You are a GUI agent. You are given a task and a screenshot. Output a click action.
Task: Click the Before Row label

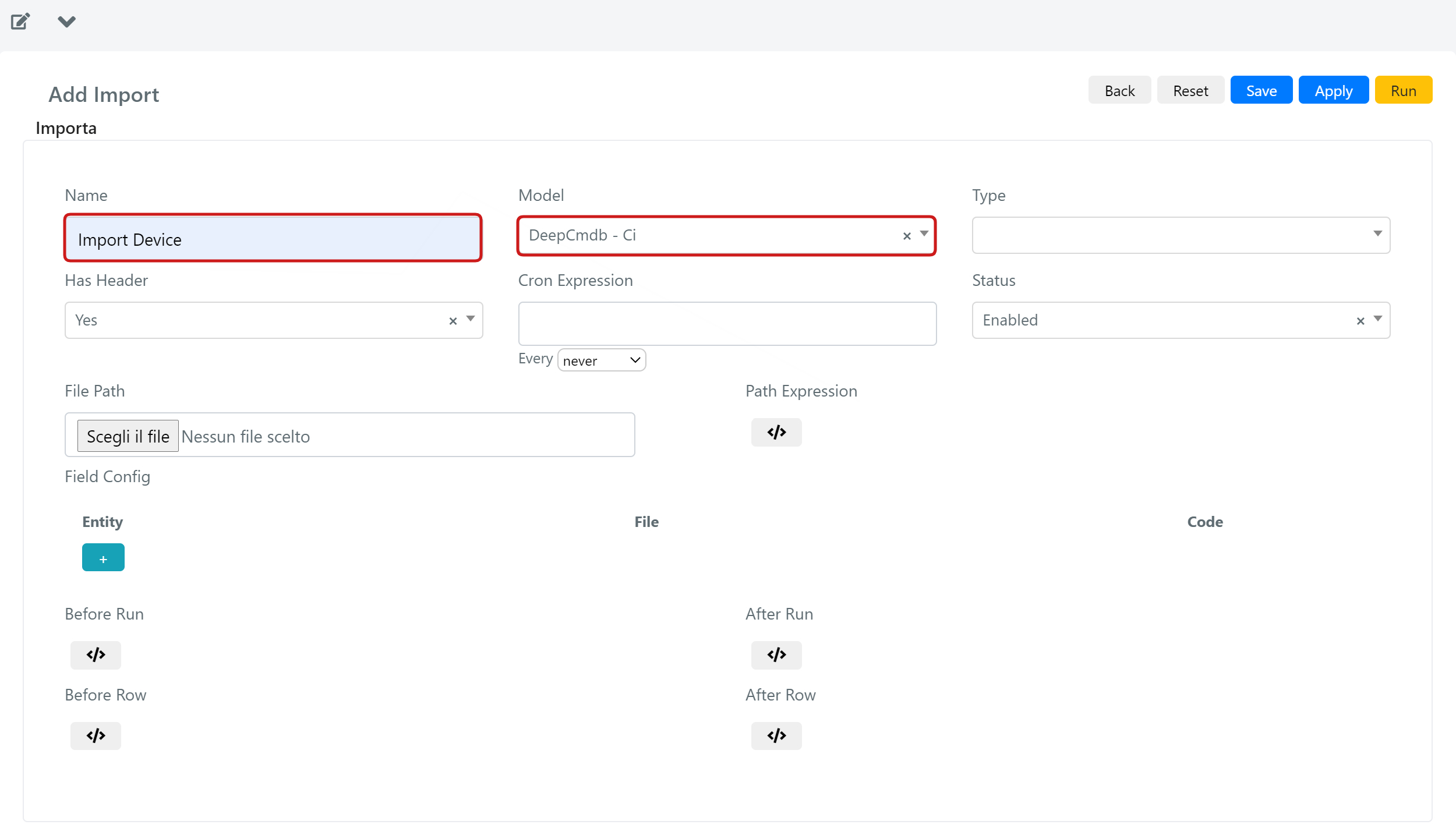click(x=105, y=695)
